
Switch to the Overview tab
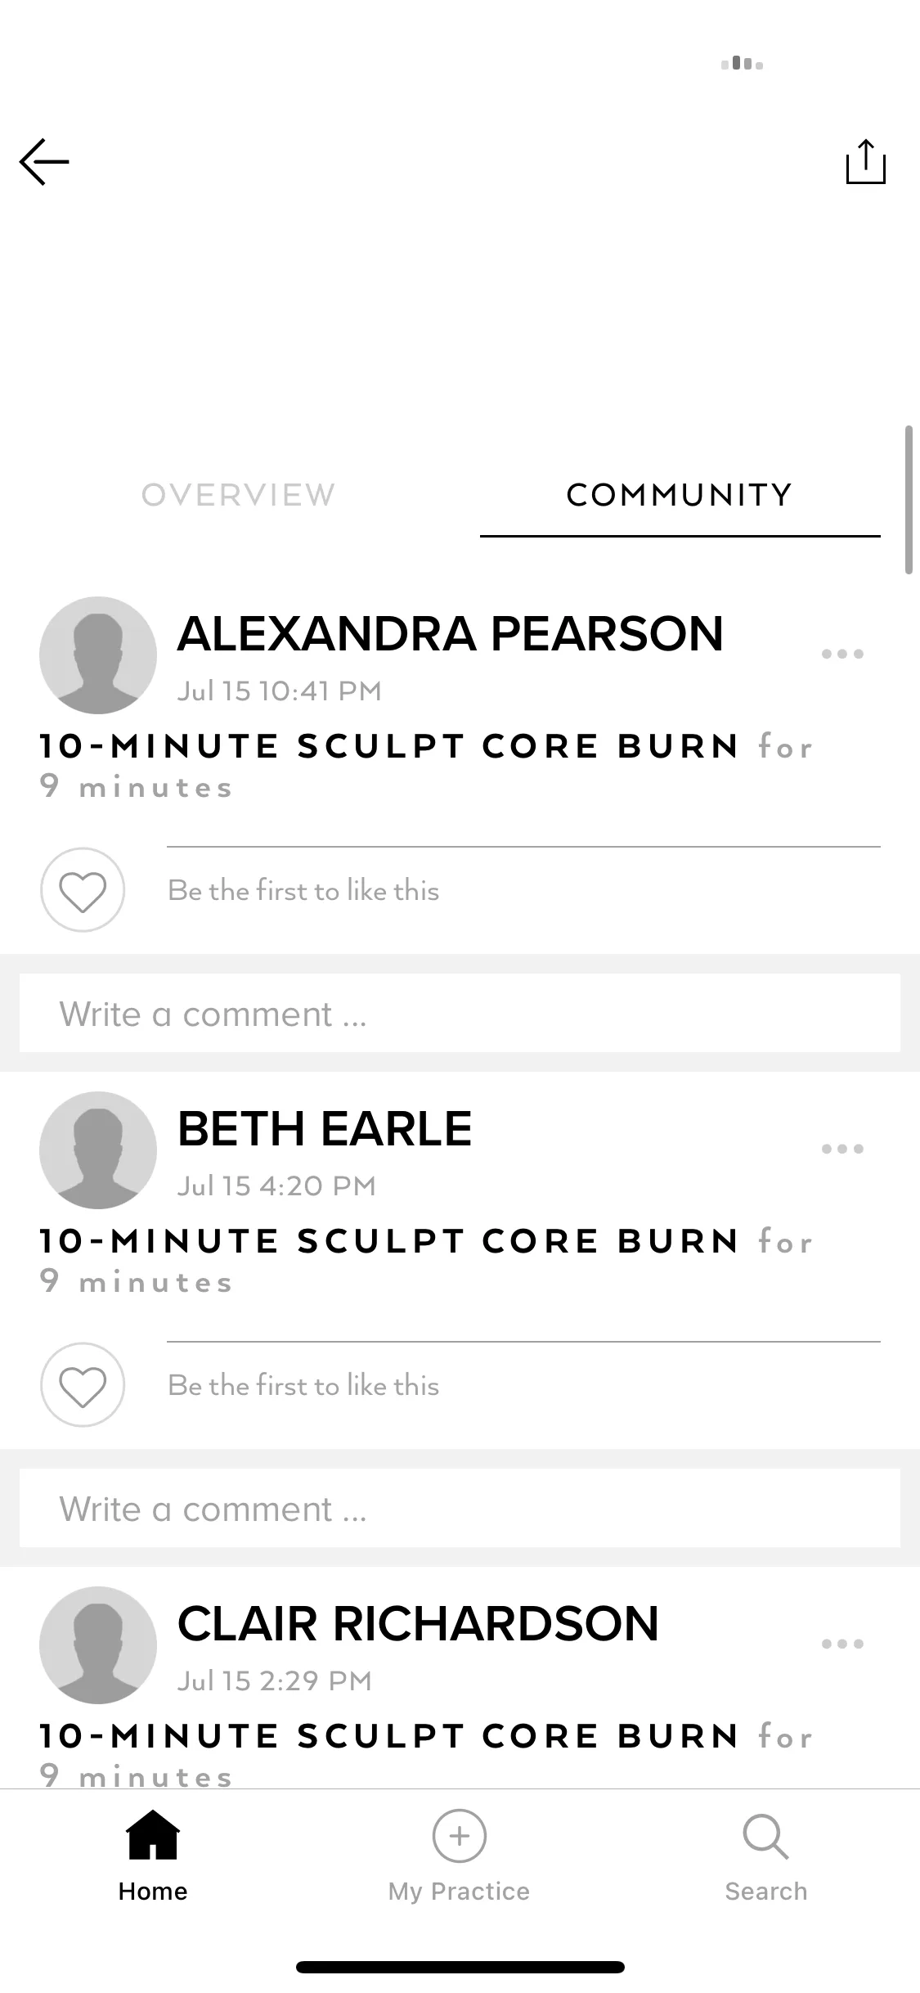[x=238, y=495]
